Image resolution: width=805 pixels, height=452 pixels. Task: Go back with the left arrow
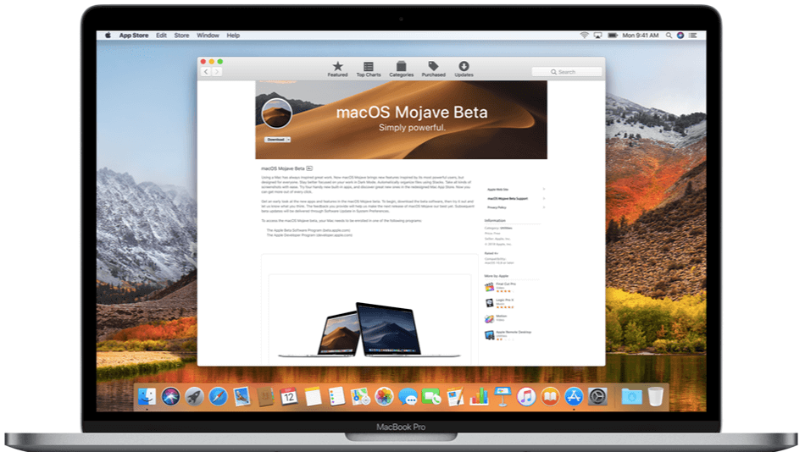pos(206,72)
